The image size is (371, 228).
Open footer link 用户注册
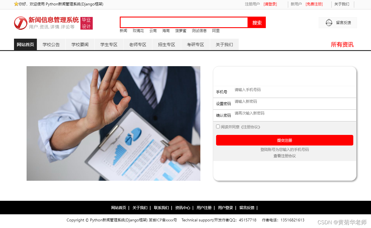pyautogui.click(x=204, y=208)
